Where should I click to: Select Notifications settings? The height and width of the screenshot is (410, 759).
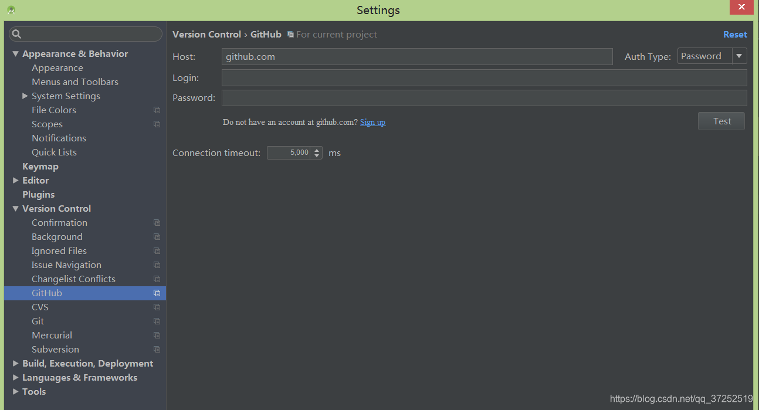(59, 138)
